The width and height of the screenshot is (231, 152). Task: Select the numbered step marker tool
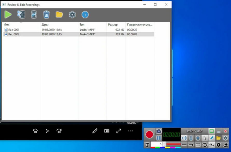219,145
